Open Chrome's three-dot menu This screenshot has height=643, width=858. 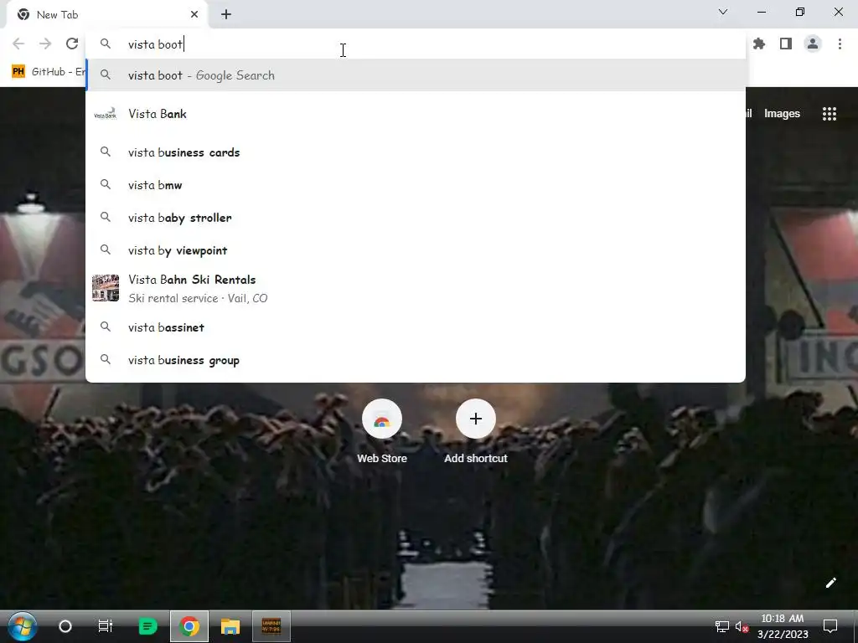point(840,44)
